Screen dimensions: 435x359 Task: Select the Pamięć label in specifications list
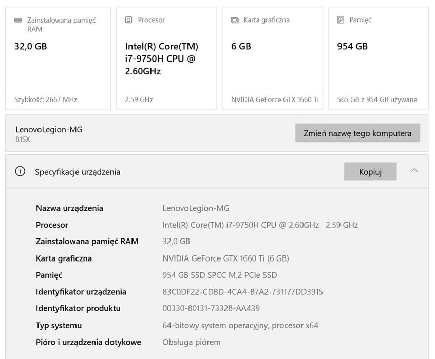coord(49,275)
